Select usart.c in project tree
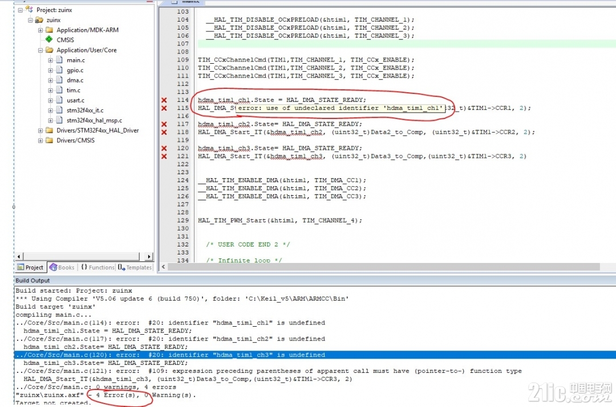Image resolution: width=616 pixels, height=407 pixels. (x=75, y=100)
